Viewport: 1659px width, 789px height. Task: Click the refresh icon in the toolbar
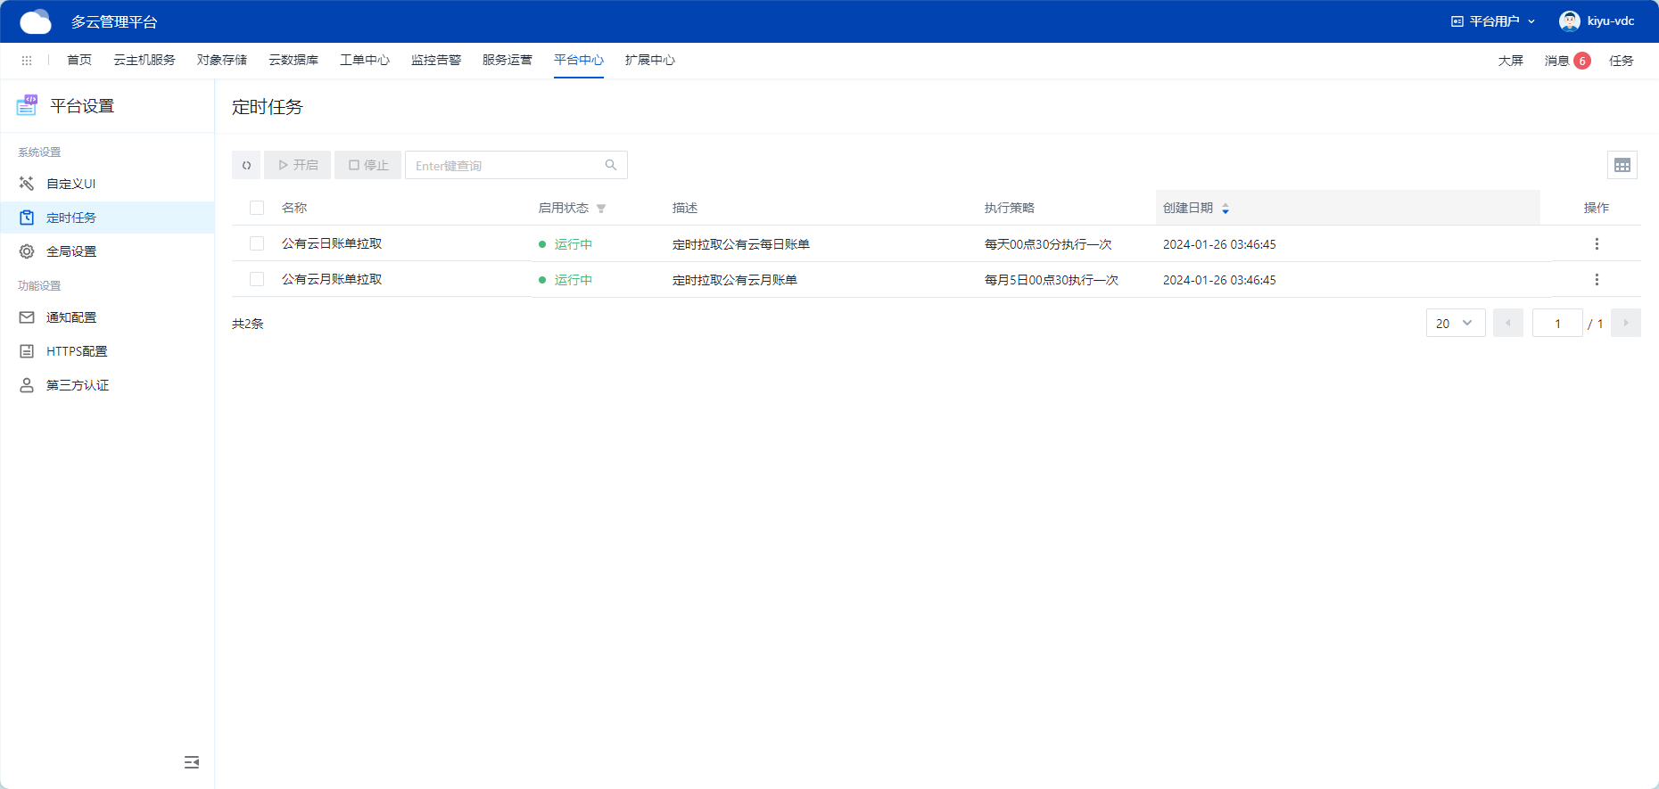tap(246, 165)
